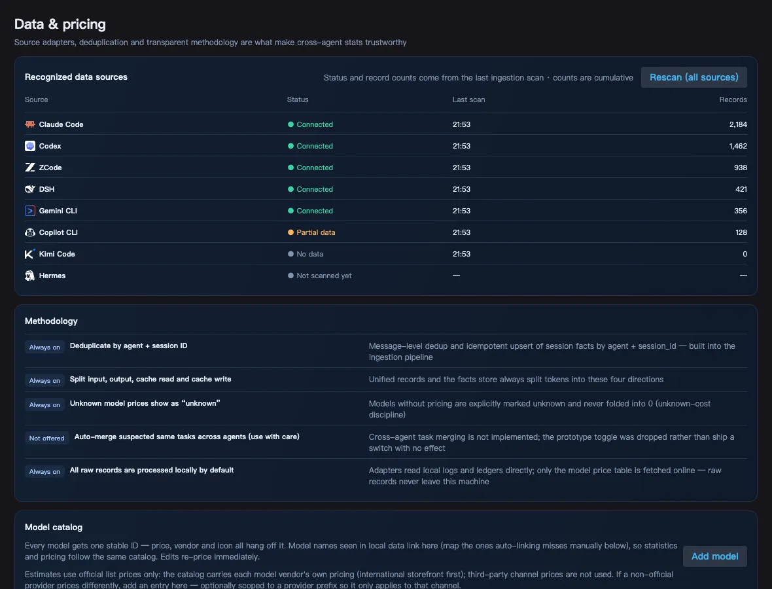
Task: Click last scan time for Copilot CLI
Action: (x=461, y=232)
